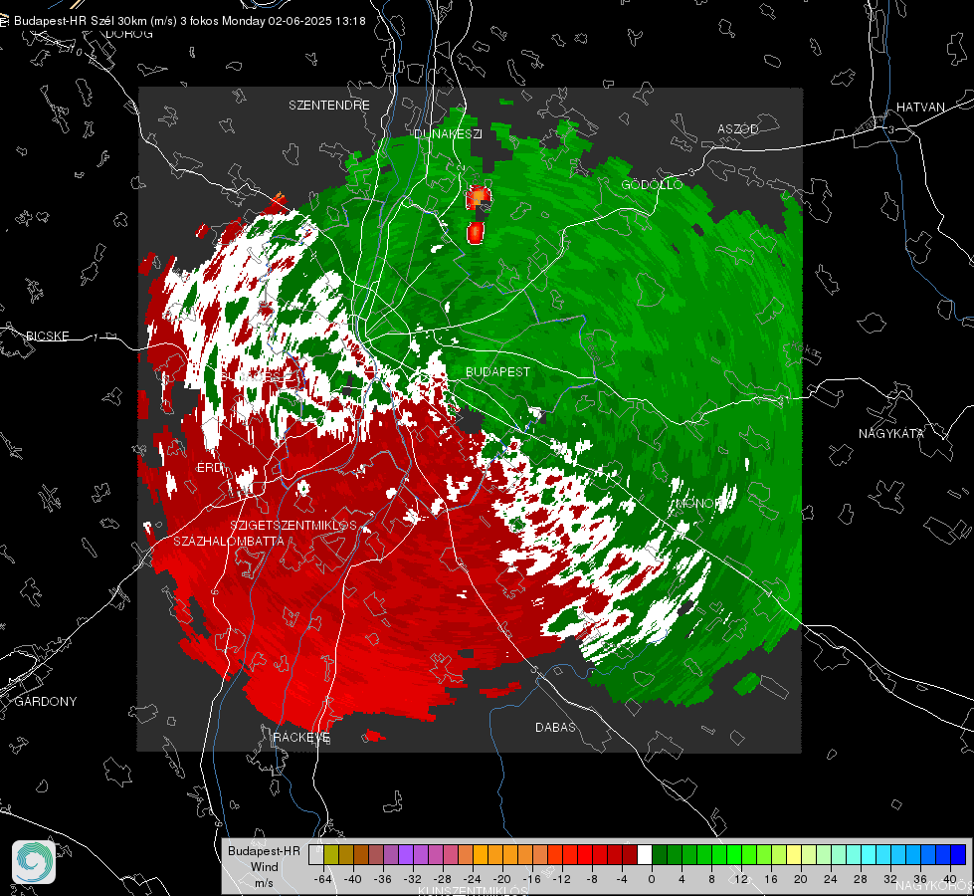Click the ASZOD map label

(x=738, y=128)
